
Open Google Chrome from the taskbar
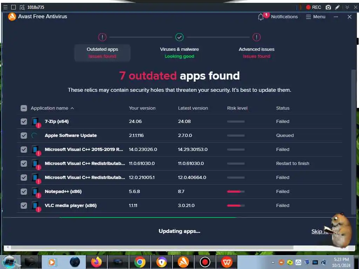[140, 262]
